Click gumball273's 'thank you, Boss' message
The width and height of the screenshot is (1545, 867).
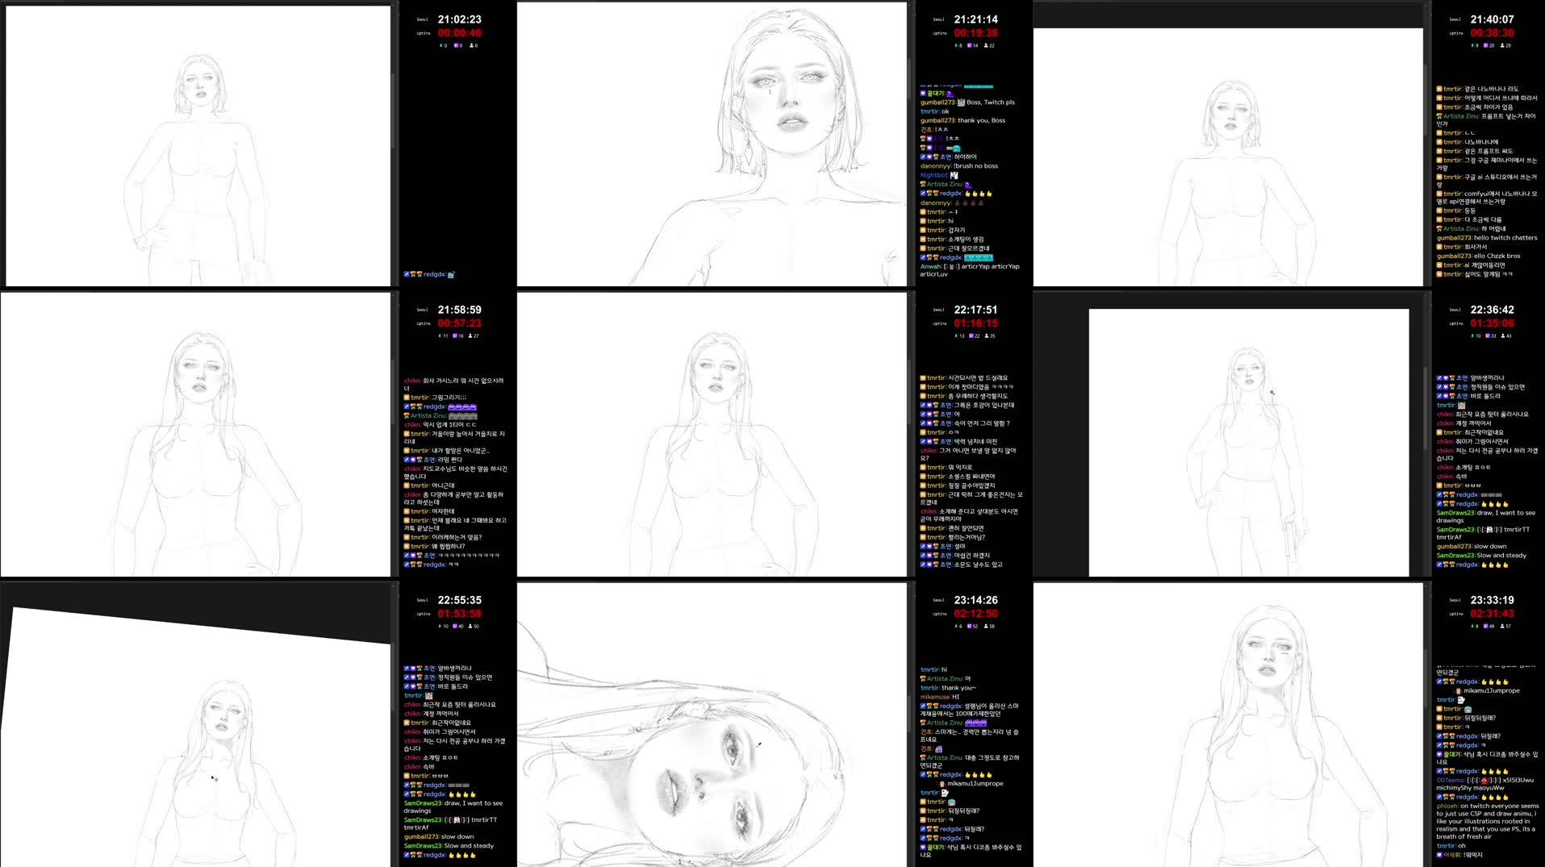pos(962,120)
